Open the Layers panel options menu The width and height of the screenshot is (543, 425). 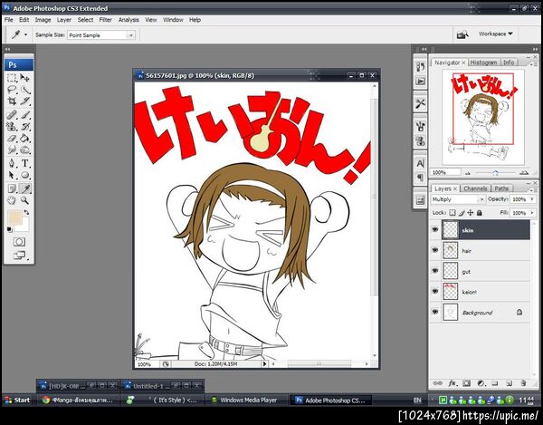click(533, 189)
